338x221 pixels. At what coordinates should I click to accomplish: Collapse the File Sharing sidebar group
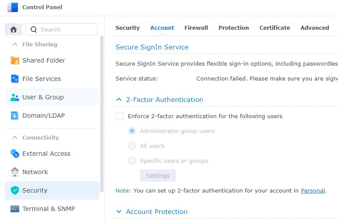click(x=14, y=45)
